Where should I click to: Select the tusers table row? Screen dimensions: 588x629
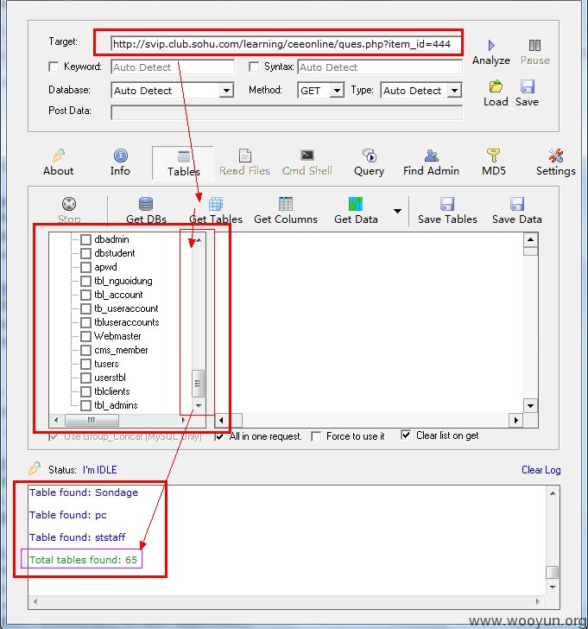pos(106,364)
